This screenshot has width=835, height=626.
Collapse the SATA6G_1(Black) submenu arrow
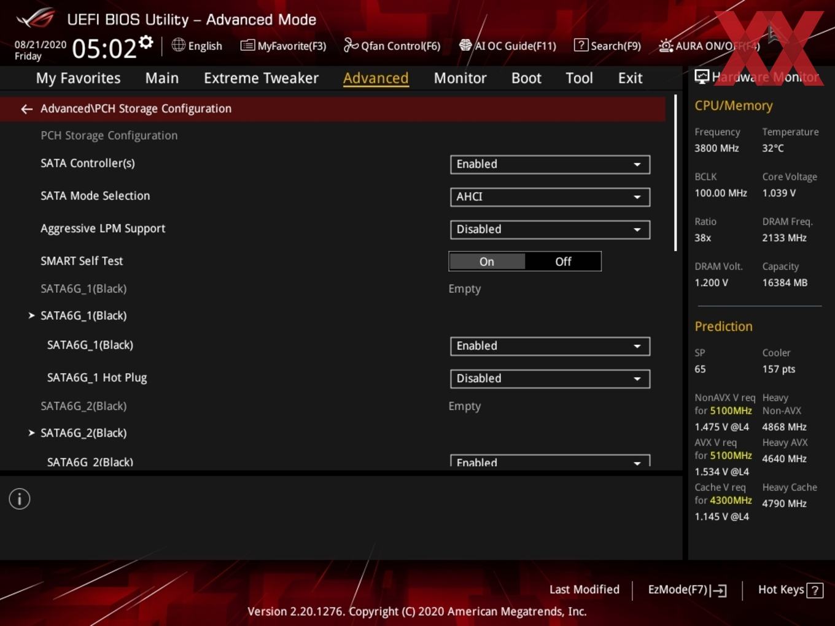(x=31, y=315)
